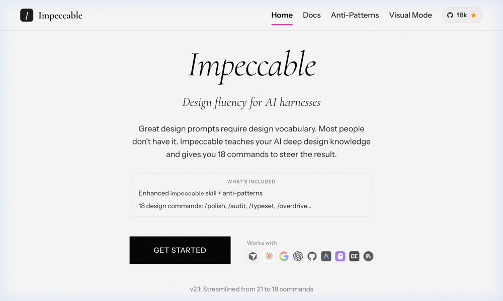The height and width of the screenshot is (301, 503).
Task: Click the purple ghost app icon under Works with
Action: pyautogui.click(x=340, y=256)
